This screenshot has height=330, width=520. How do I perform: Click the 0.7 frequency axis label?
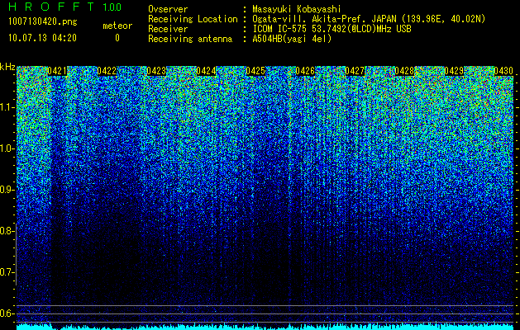(x=7, y=272)
